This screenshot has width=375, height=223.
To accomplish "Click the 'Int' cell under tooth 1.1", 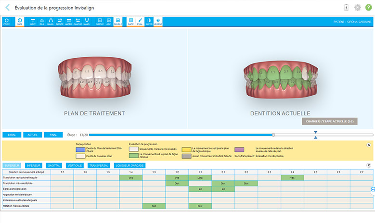I will (200, 189).
